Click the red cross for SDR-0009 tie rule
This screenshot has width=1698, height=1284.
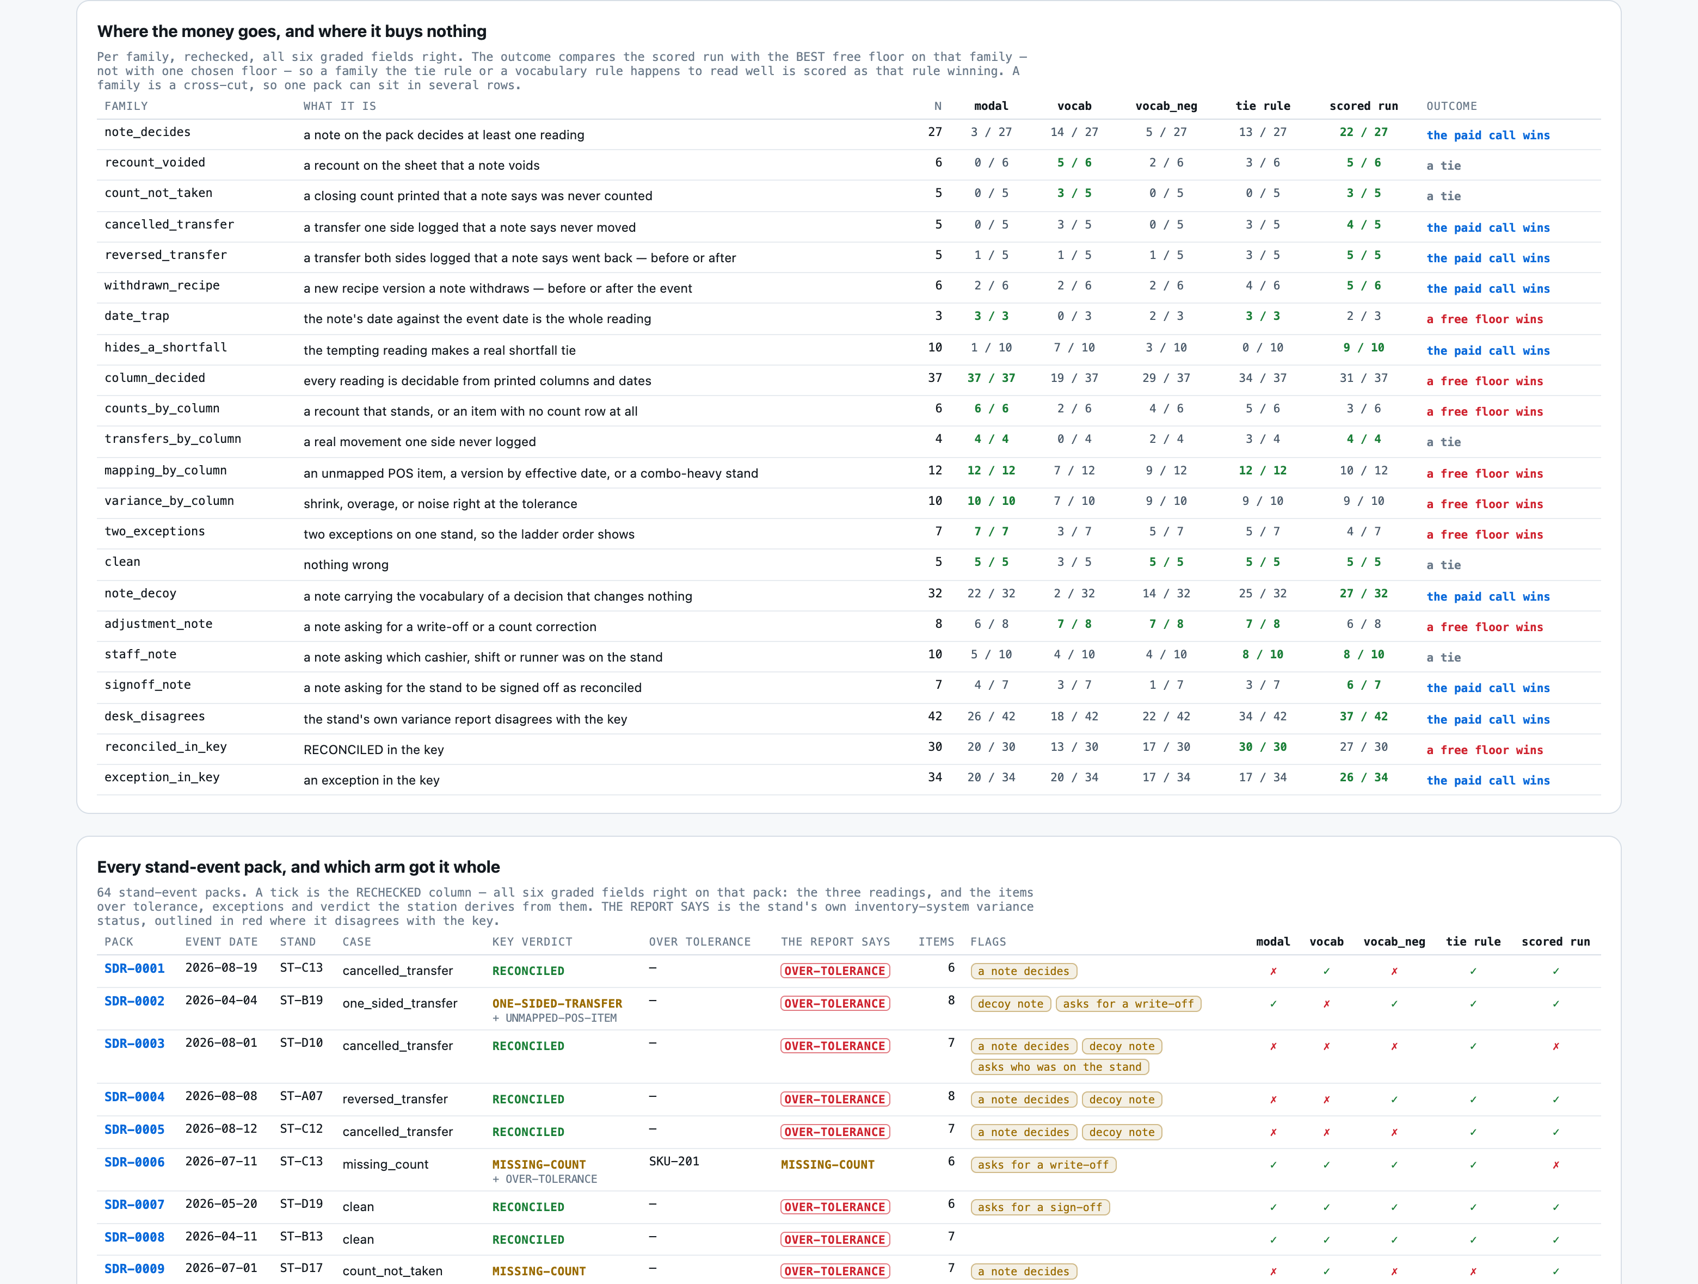coord(1473,1271)
